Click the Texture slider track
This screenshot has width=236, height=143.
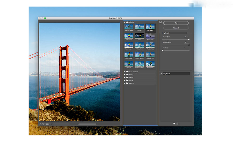coord(176,50)
